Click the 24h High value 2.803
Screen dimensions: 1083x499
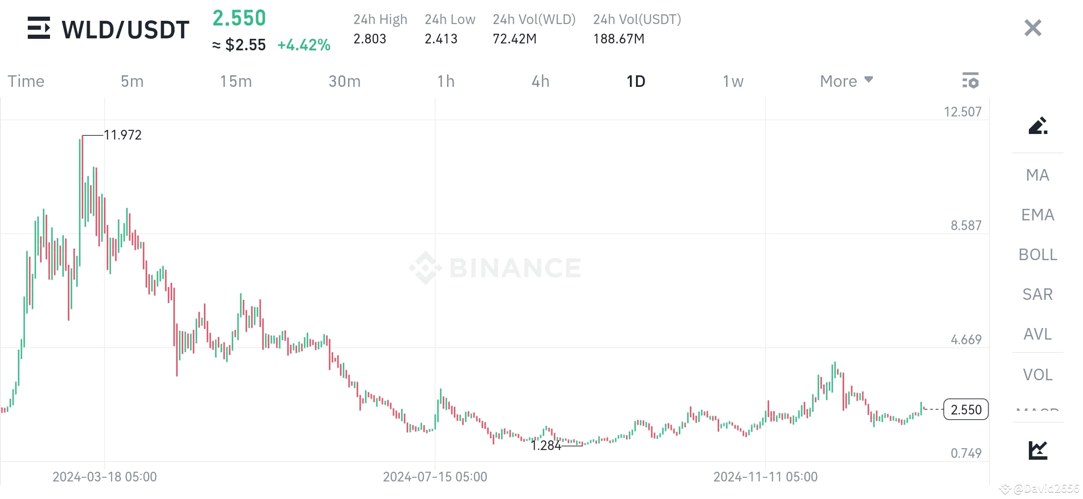[x=370, y=39]
